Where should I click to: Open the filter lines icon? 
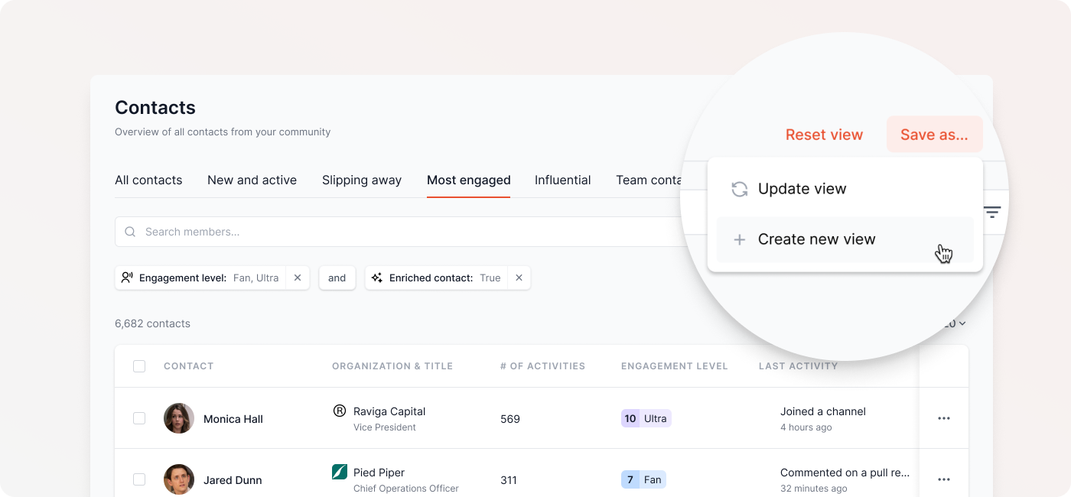point(991,213)
